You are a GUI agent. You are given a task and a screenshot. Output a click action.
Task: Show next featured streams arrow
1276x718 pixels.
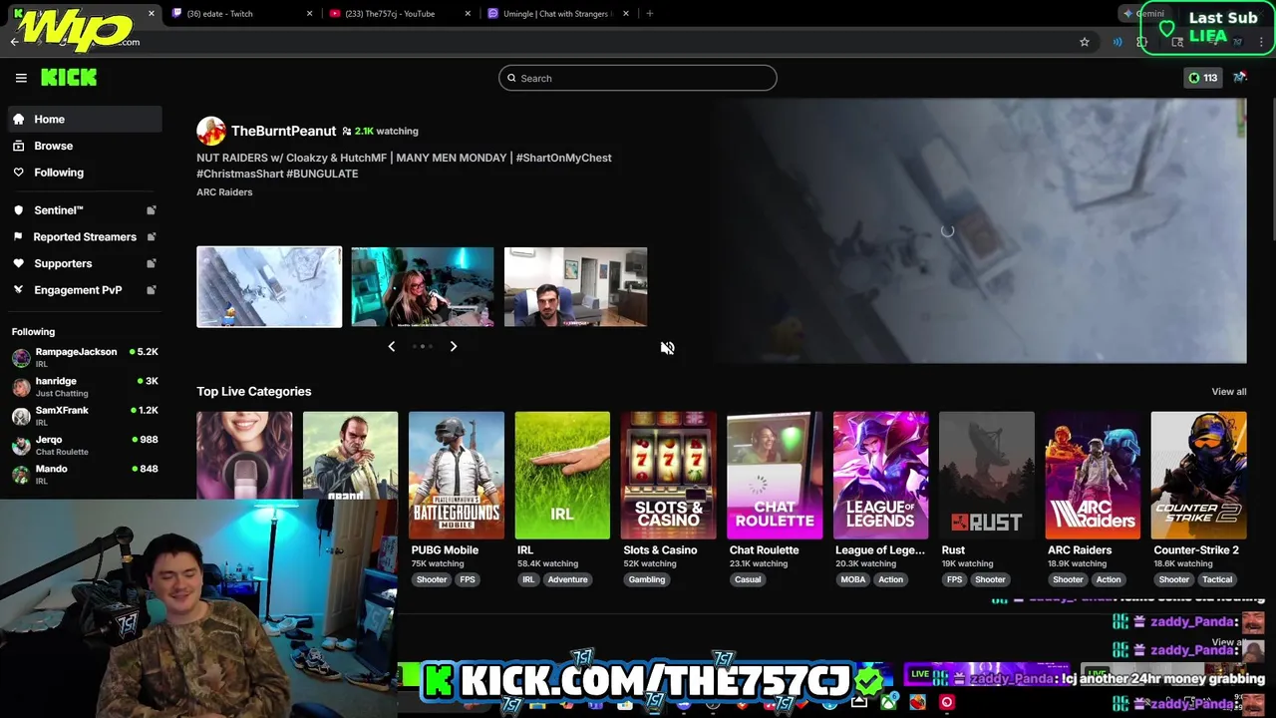[454, 346]
